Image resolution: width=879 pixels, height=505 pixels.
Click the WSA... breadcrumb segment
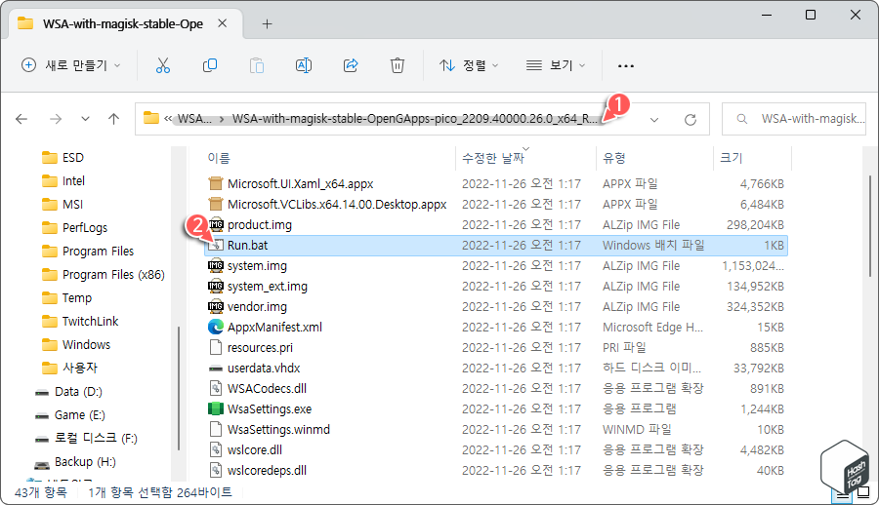194,119
